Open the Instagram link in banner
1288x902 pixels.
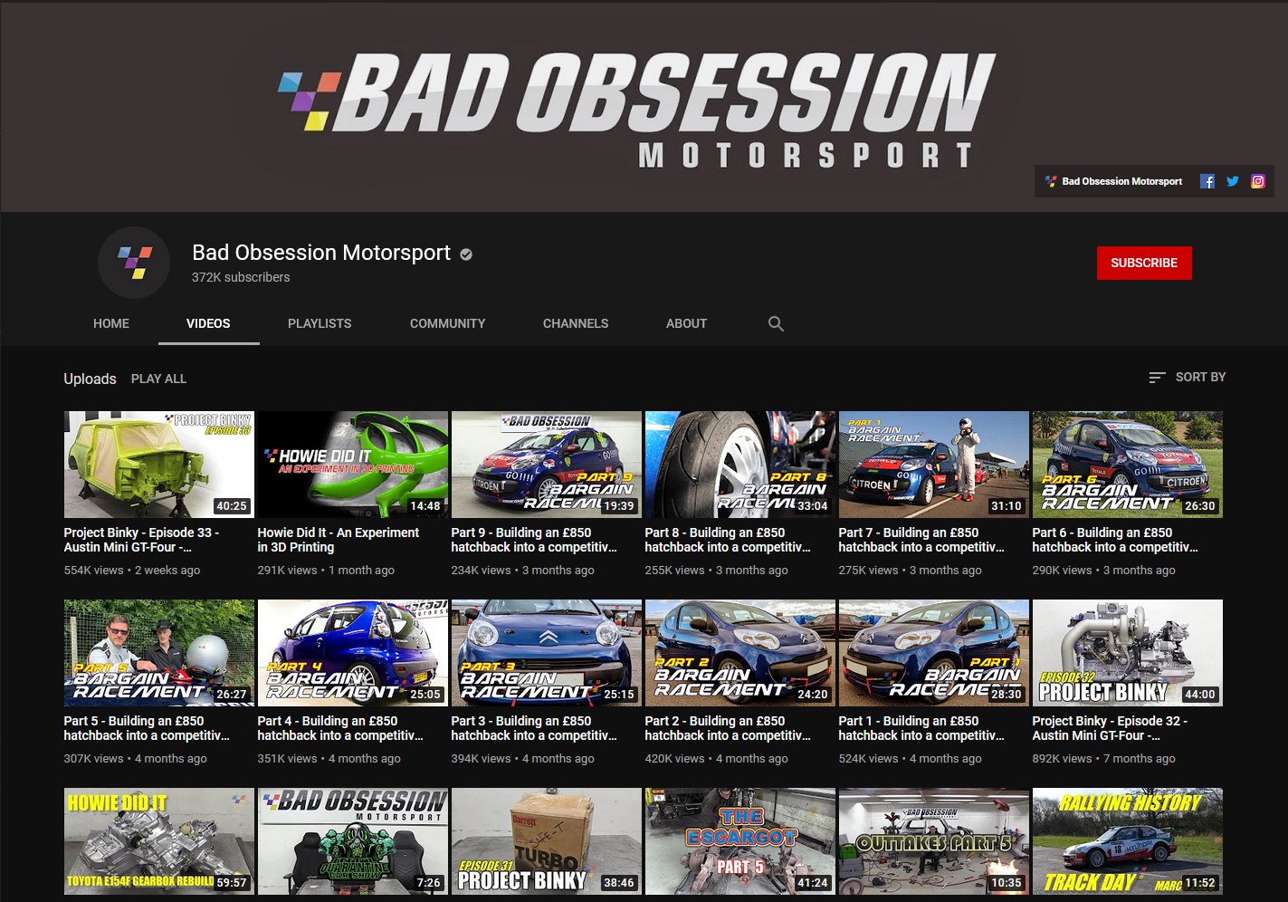click(1257, 181)
